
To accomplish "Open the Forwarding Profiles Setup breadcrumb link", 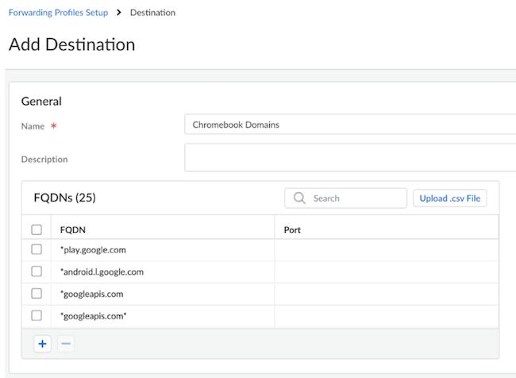I will tap(58, 13).
